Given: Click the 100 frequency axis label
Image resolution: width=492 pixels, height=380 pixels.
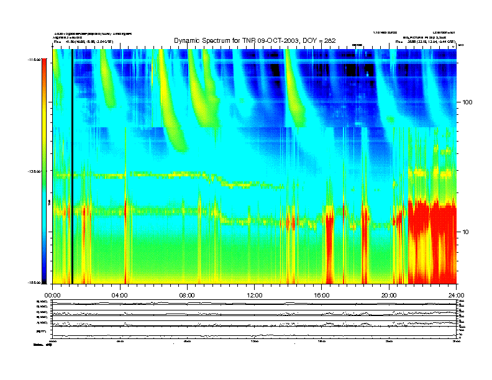Looking at the screenshot, I should pyautogui.click(x=467, y=102).
